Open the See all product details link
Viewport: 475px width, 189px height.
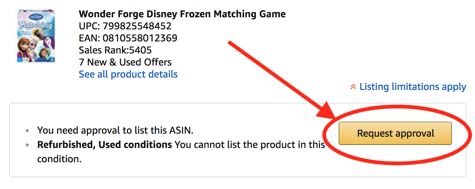[128, 74]
